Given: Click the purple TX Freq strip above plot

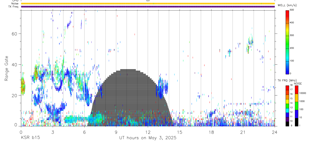Looking at the screenshot, I should (x=148, y=7).
